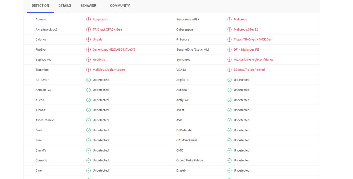Click the alert icon beside ML.Attribute.HighConfidence
353x179 pixels.
tap(229, 60)
